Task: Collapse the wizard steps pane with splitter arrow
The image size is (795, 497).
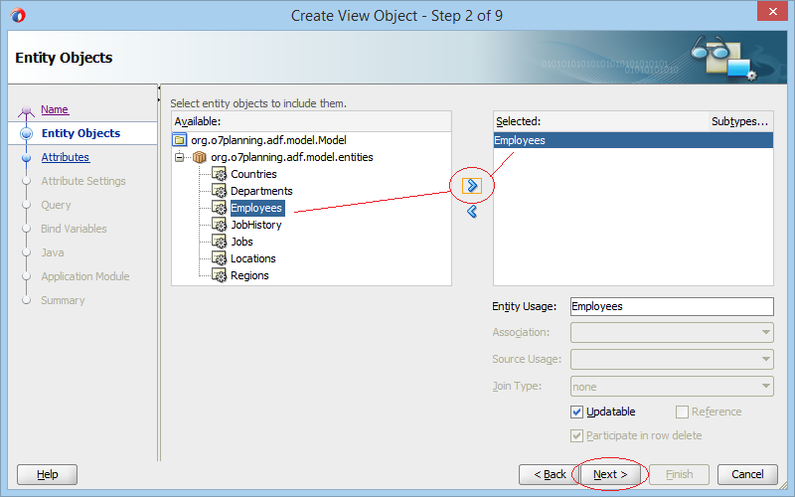Action: coord(159,88)
